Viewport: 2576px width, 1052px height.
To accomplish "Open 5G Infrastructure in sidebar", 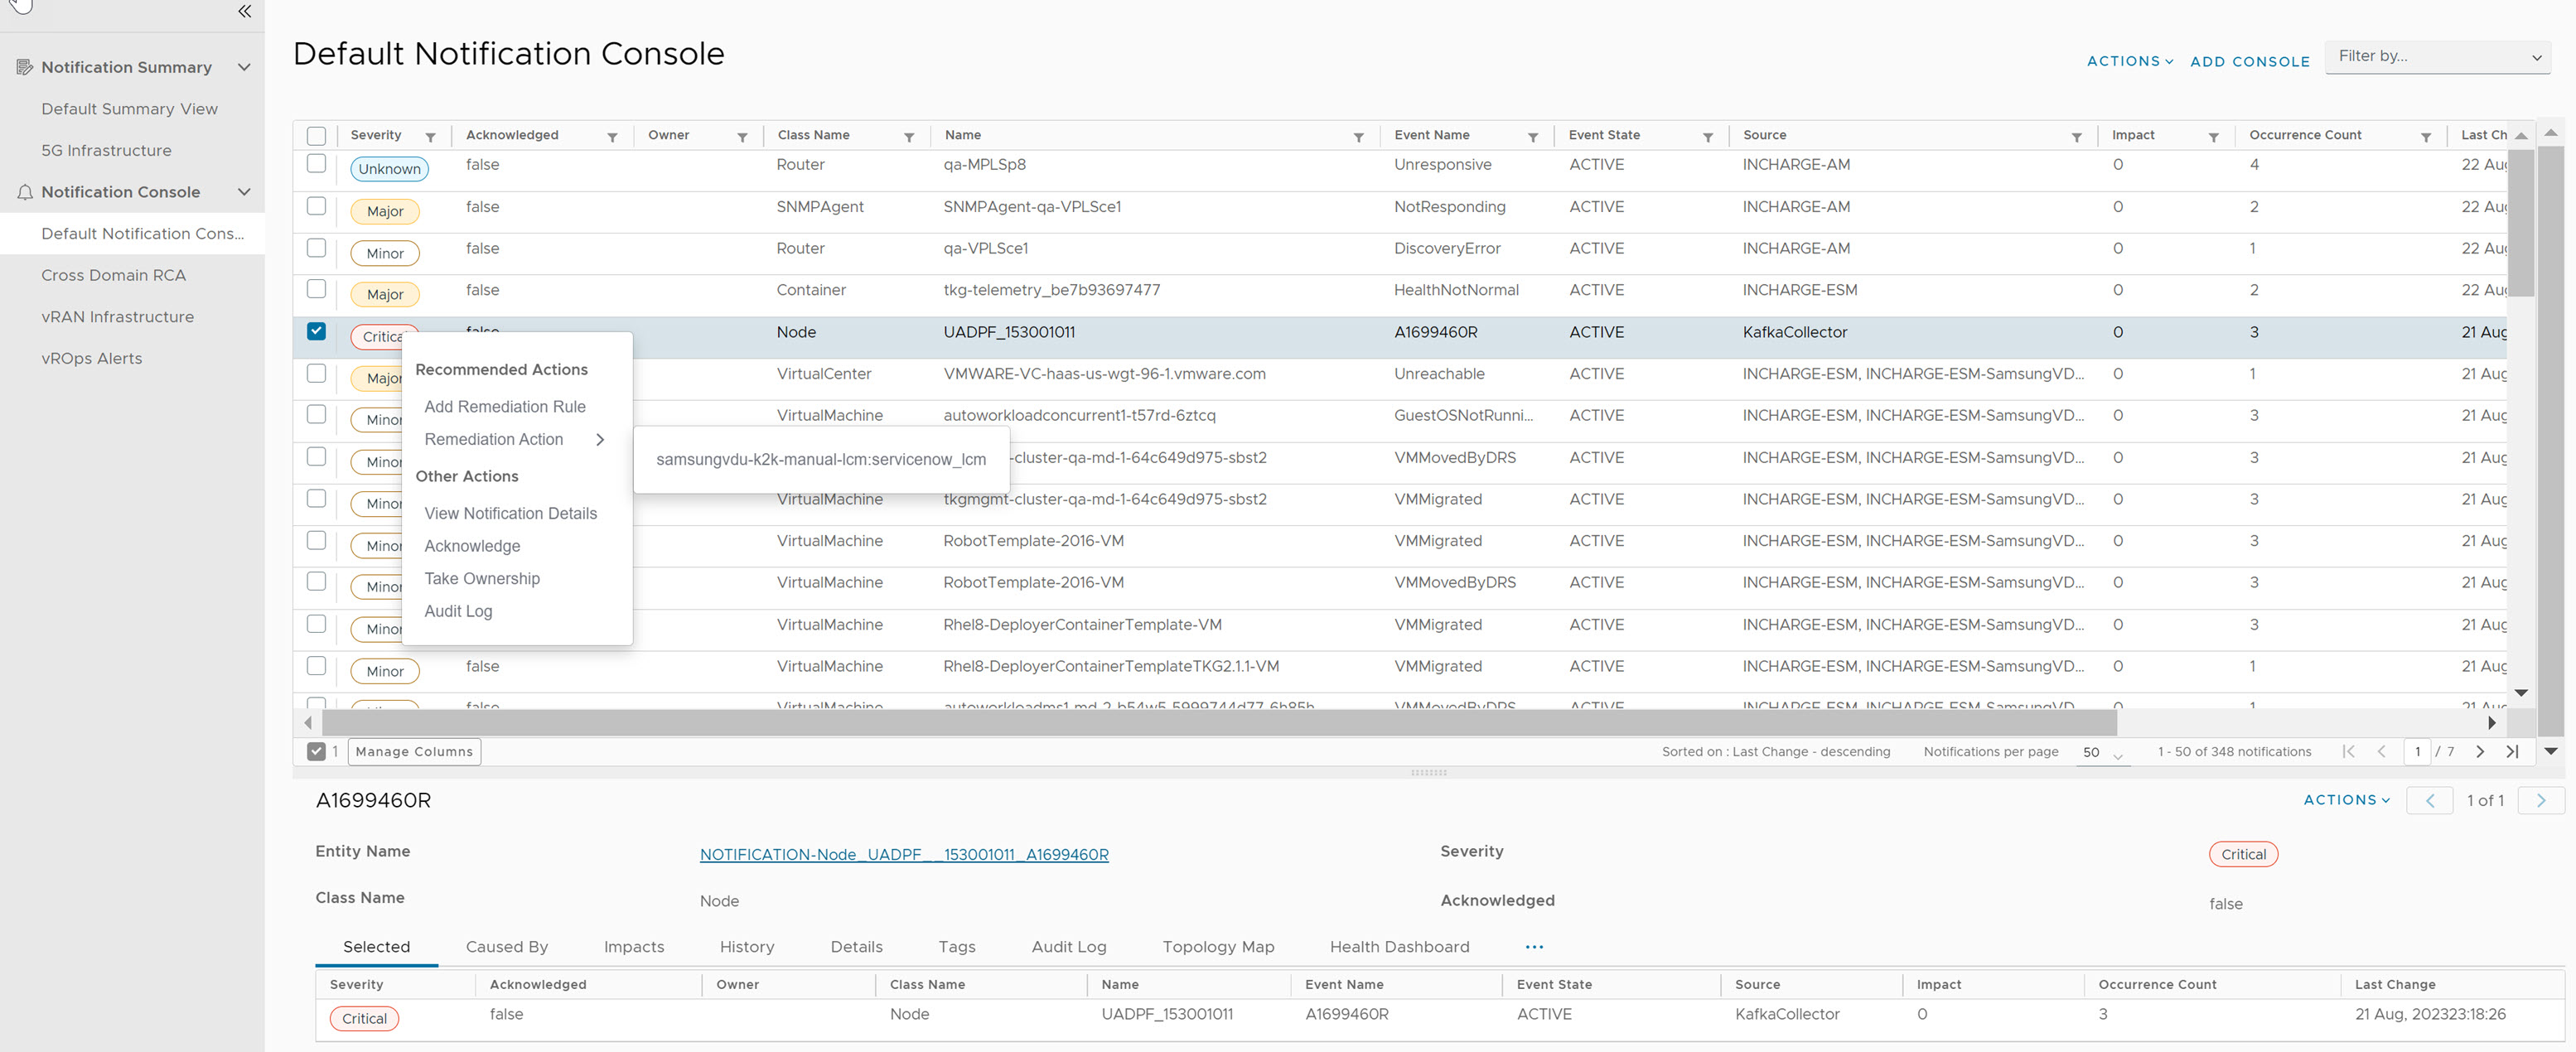I will pos(106,151).
